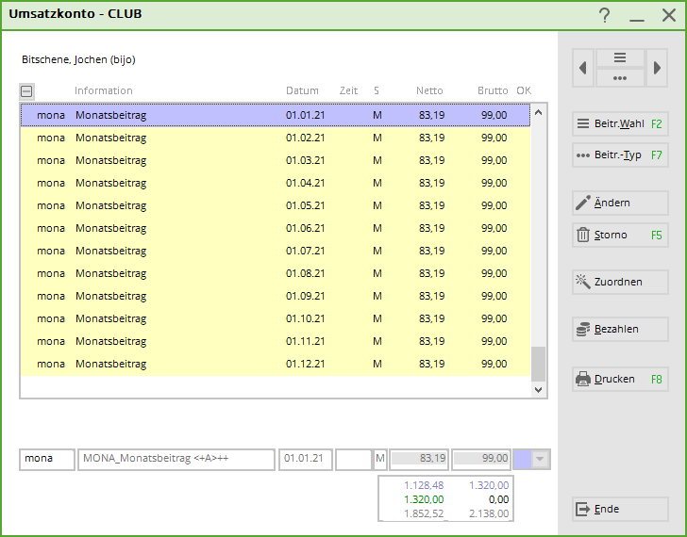Click the purple color box near brutto
Viewport: 687px width, 537px height.
(523, 459)
